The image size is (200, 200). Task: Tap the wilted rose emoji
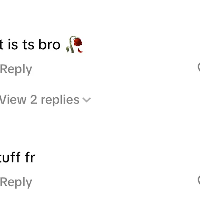click(74, 44)
